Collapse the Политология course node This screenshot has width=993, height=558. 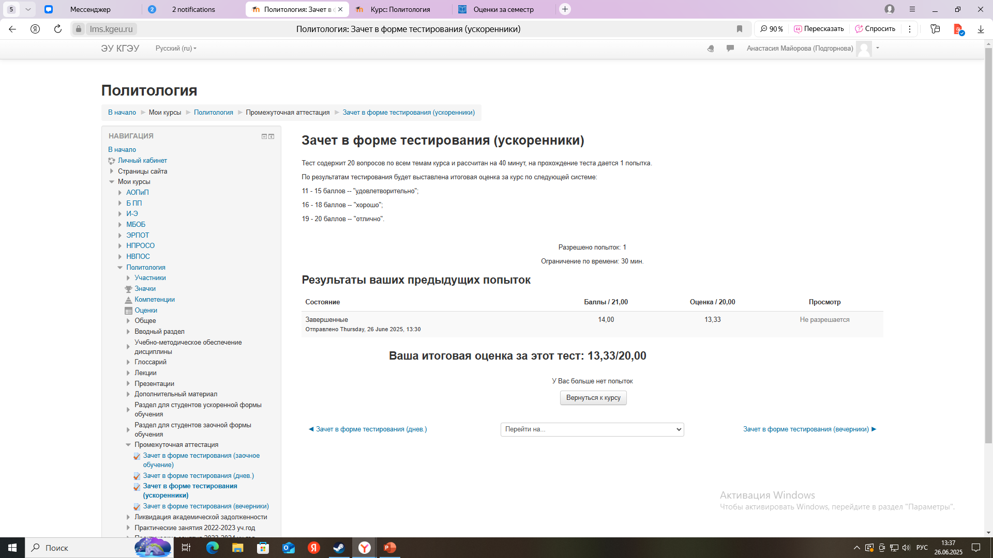click(120, 268)
